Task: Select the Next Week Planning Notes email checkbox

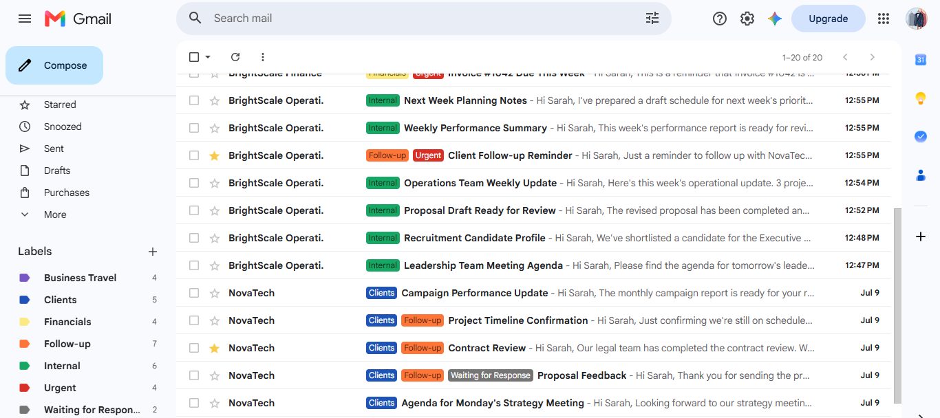Action: point(194,100)
